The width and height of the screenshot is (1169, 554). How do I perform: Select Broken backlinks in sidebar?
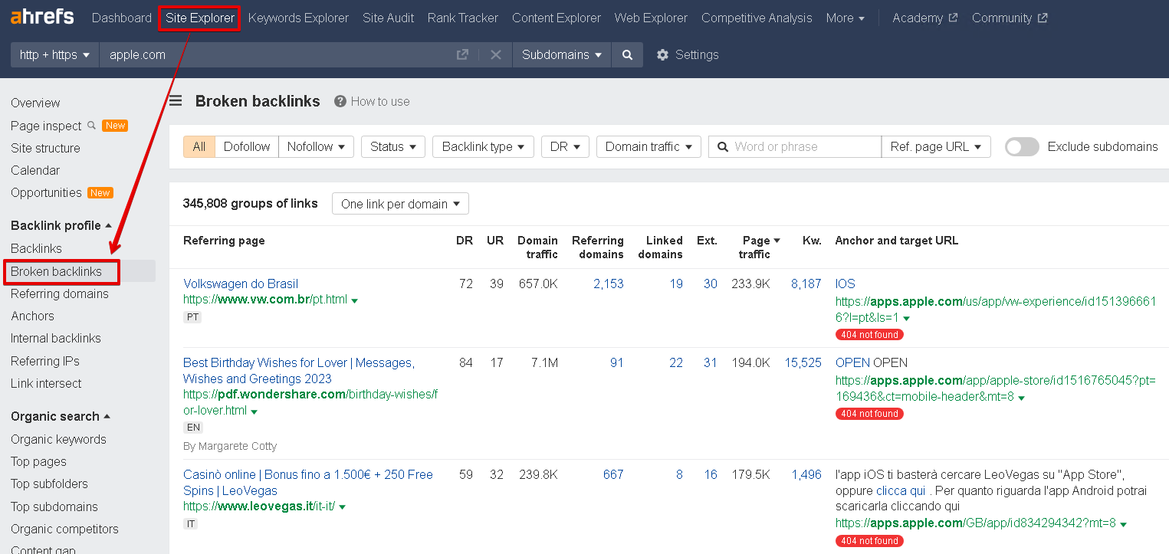56,271
